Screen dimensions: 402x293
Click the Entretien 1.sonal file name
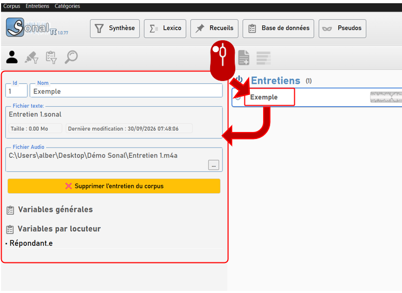(35, 114)
